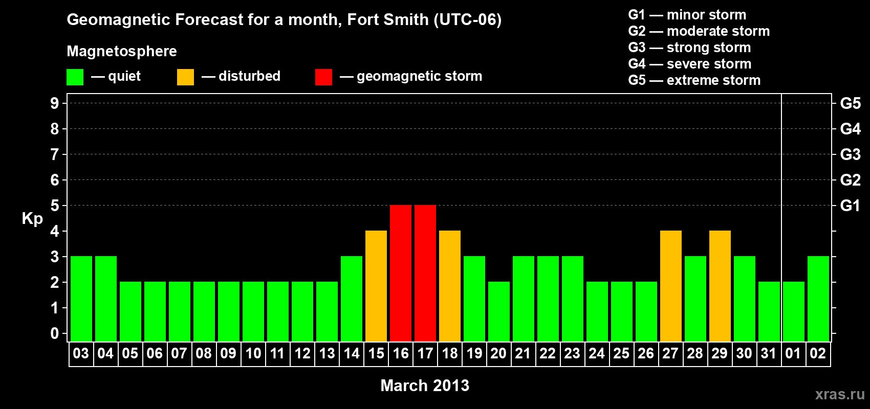Click the green bar for April 01
The height and width of the screenshot is (409, 870).
click(794, 311)
